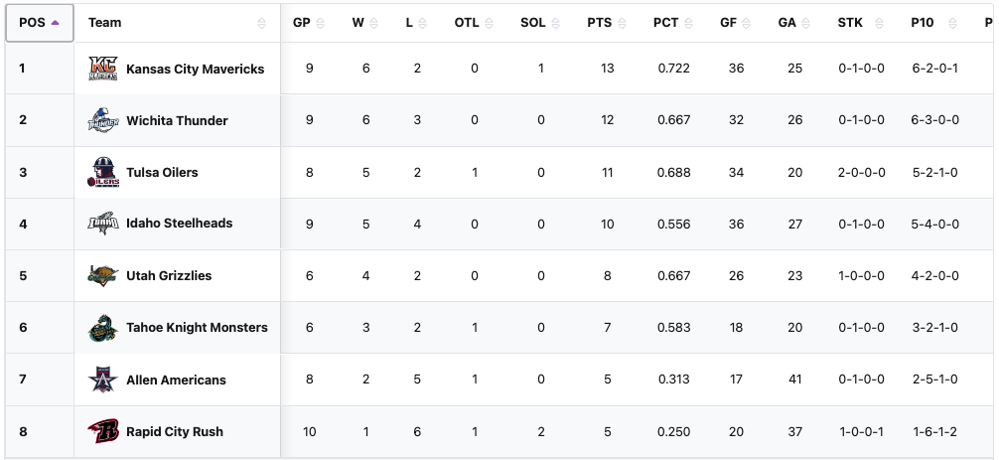Click the Allen Americans team logo
Viewport: 999px width, 460px height.
[x=103, y=380]
